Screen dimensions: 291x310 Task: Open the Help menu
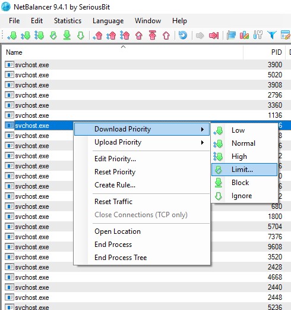tap(179, 21)
